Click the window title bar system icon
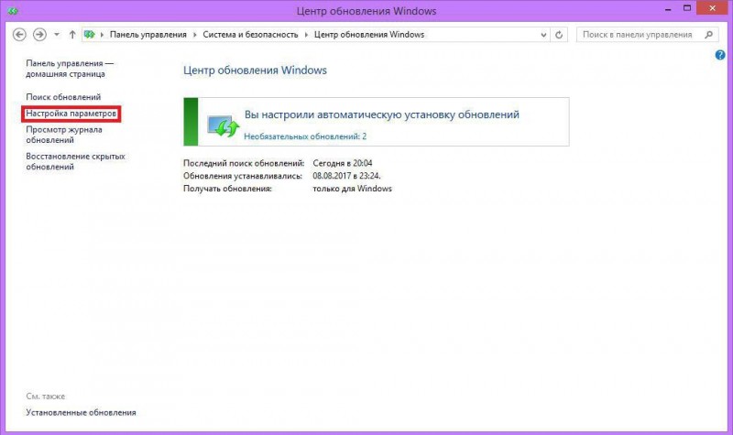Screen dimensions: 733x435 [13, 10]
